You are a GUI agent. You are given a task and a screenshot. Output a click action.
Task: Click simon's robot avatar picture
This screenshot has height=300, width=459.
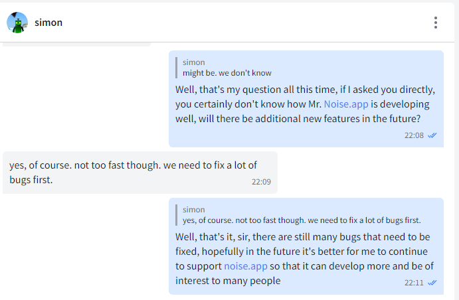(x=17, y=23)
